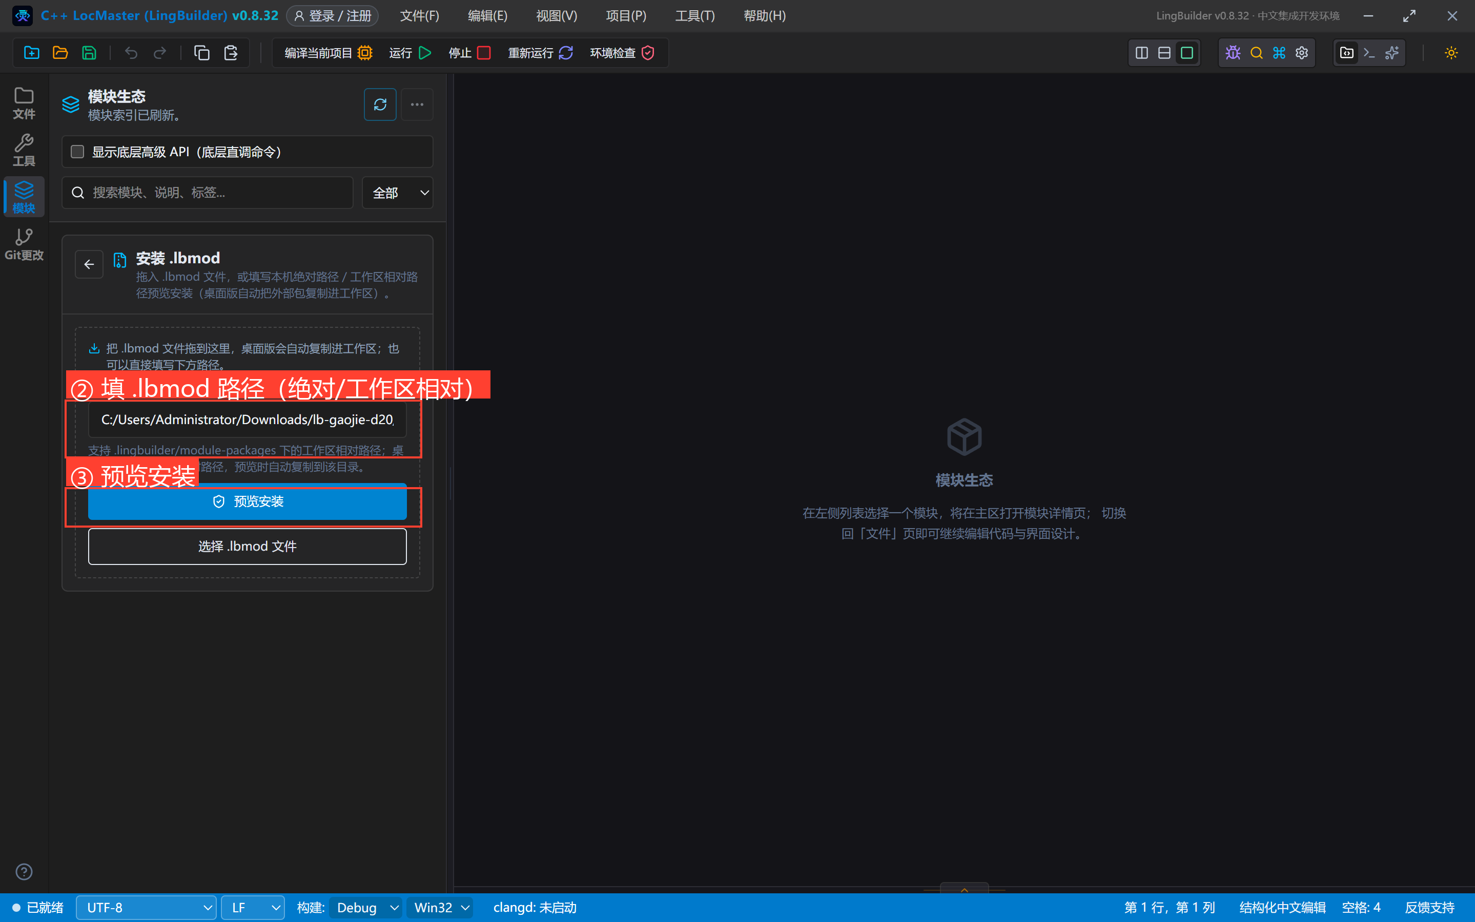Switch to vertical split layout icon
This screenshot has height=922, width=1475.
(1141, 53)
